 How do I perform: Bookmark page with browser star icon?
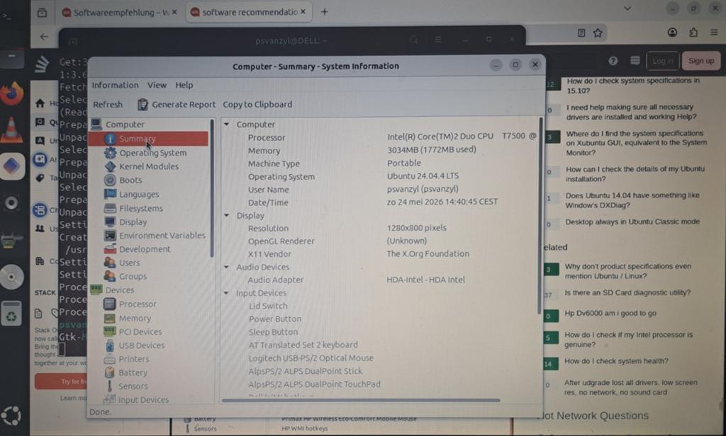click(x=598, y=33)
